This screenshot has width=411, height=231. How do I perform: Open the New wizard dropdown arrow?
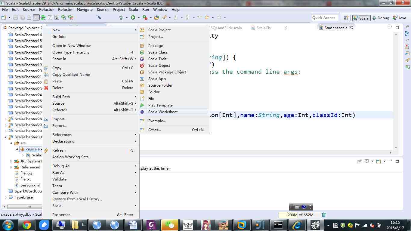[x=9, y=18]
